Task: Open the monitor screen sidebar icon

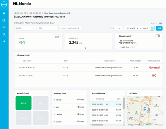Action: (4, 27)
